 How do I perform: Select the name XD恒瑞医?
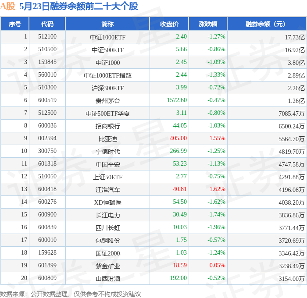pos(108,202)
